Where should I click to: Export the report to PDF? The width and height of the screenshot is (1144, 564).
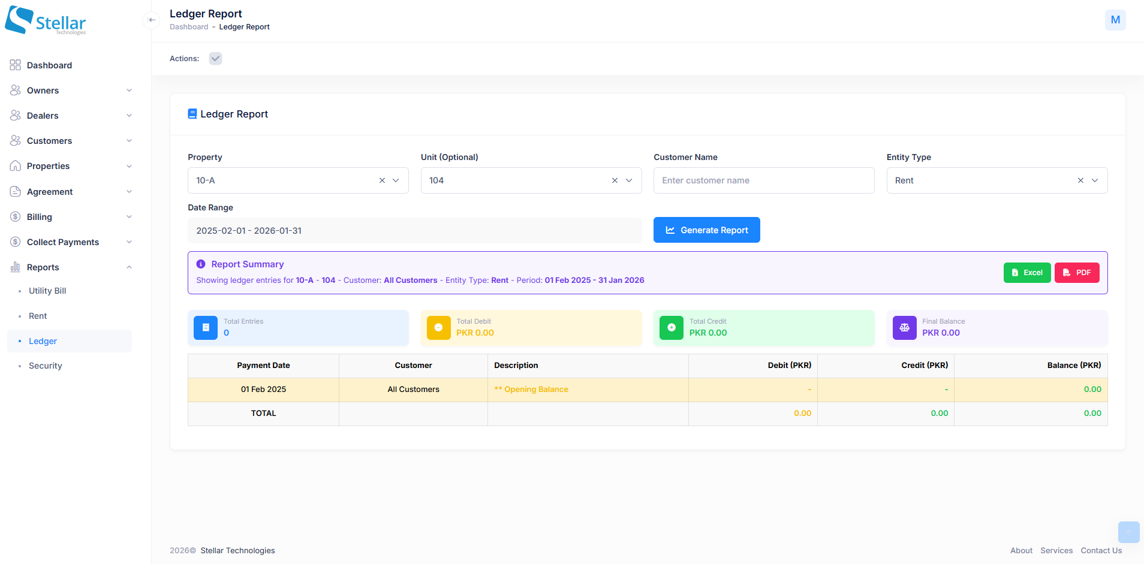point(1076,272)
